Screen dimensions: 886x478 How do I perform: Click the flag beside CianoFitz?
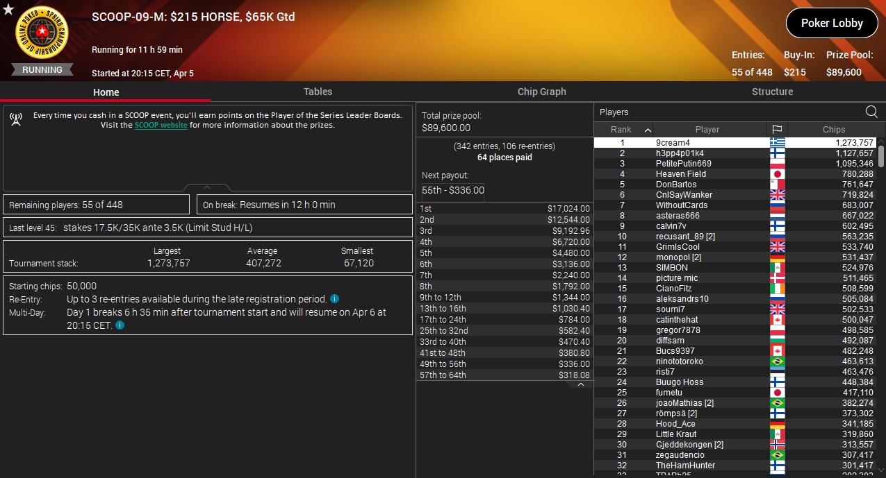pos(777,289)
